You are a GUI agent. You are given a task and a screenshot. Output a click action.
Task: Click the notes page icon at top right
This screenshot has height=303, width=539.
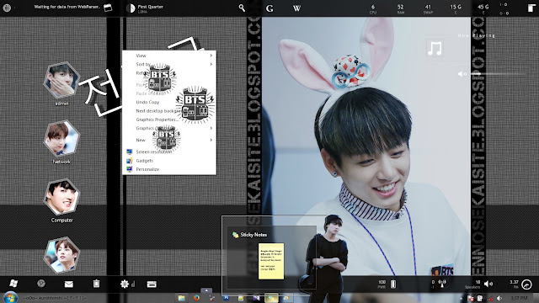[x=531, y=8]
